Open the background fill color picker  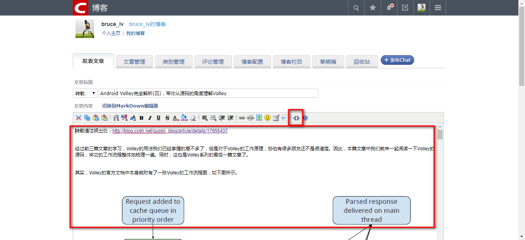coord(184,118)
